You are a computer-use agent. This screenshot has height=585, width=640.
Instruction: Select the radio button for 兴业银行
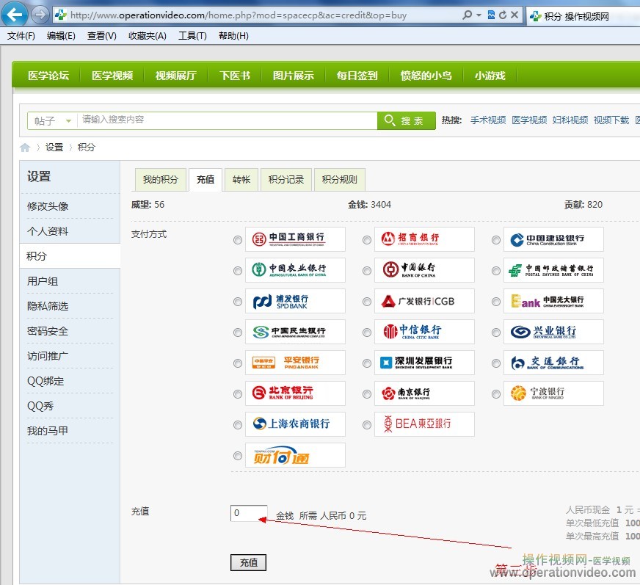tap(496, 333)
